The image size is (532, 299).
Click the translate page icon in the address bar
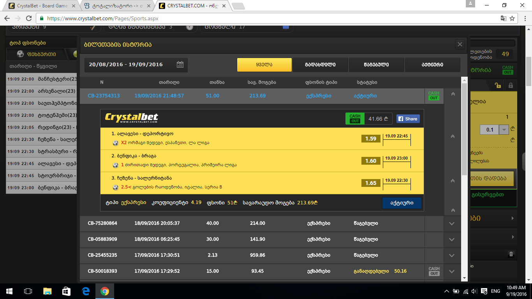click(503, 18)
